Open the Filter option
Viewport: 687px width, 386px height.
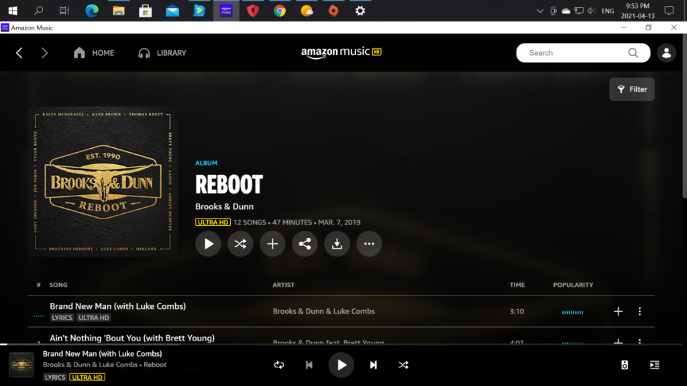(632, 89)
